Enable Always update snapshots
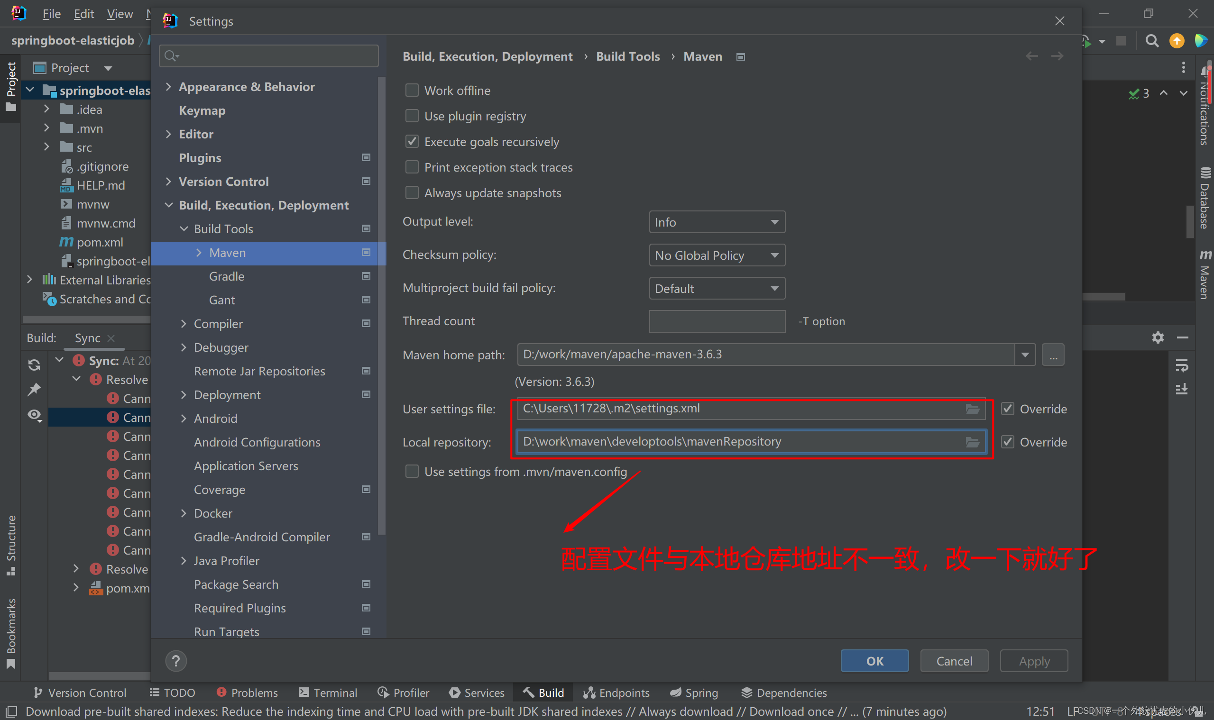Viewport: 1214px width, 720px height. 412,192
